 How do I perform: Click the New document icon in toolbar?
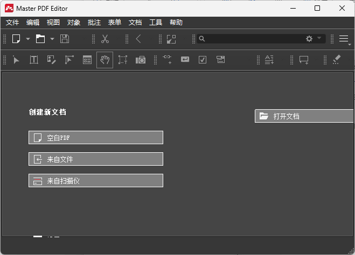[x=16, y=39]
